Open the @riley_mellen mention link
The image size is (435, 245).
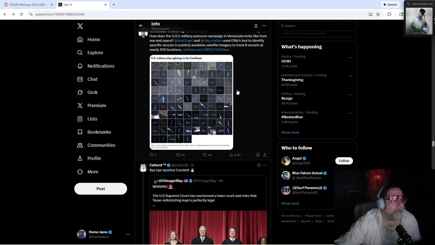211,40
